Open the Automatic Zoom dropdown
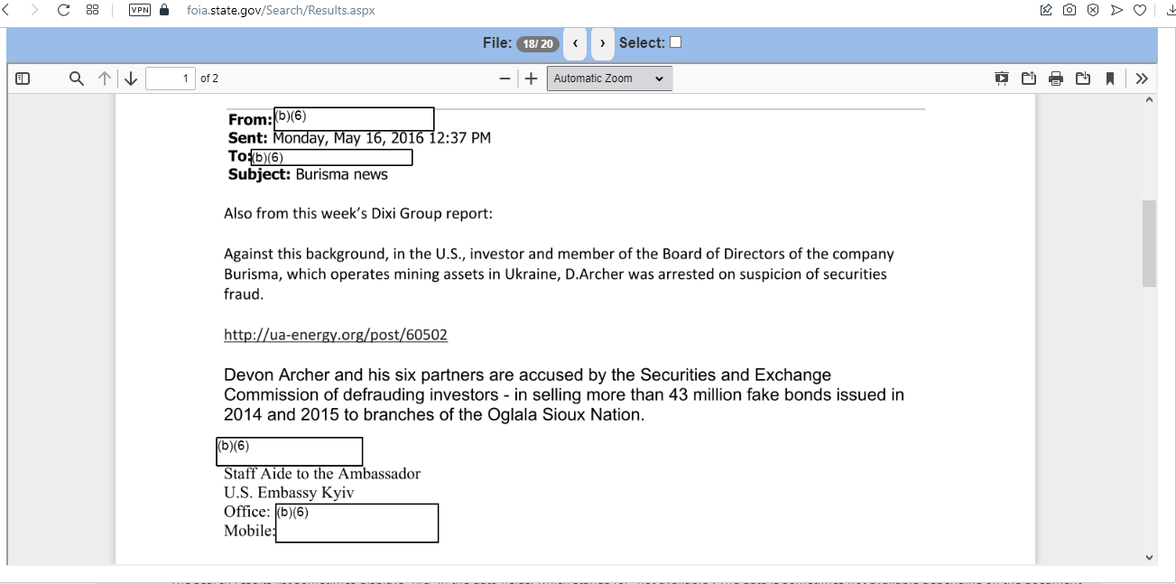 click(x=609, y=79)
